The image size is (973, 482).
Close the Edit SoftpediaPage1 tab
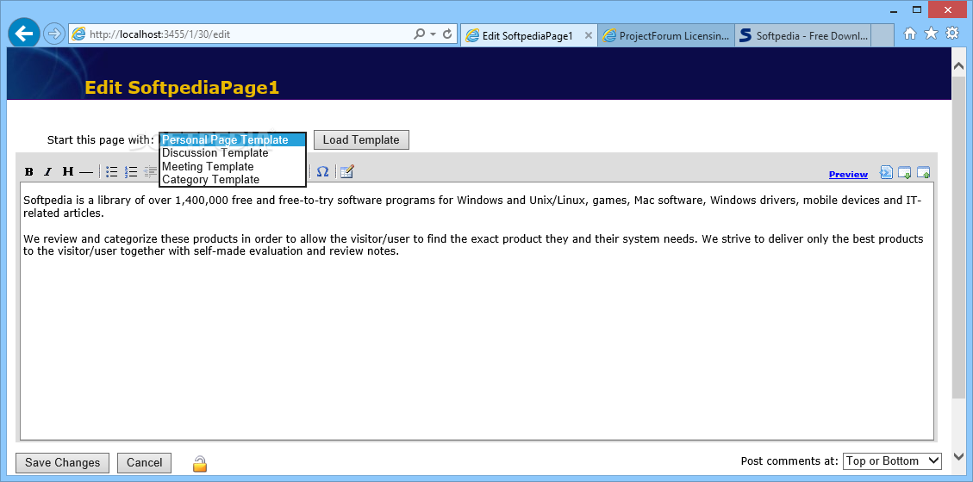pos(589,36)
